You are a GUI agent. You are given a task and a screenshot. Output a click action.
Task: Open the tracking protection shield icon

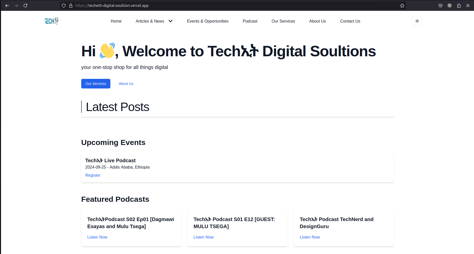[64, 6]
